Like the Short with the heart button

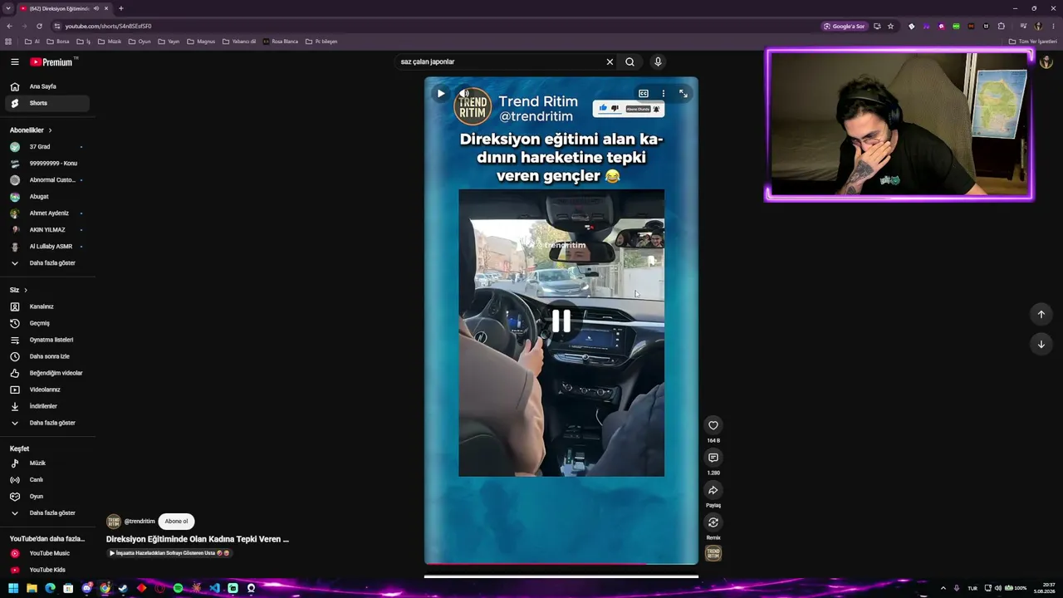pos(713,425)
